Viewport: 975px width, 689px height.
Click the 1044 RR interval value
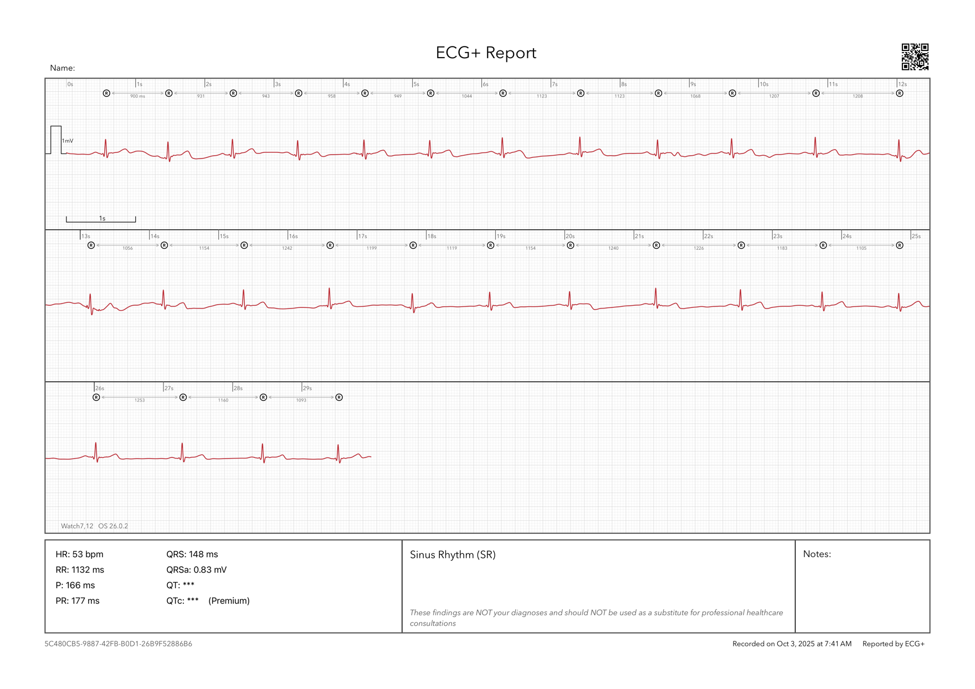point(467,96)
